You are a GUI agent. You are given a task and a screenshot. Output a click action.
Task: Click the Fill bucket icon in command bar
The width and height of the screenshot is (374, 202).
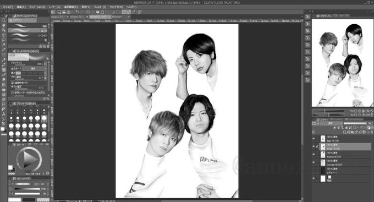coord(98,12)
